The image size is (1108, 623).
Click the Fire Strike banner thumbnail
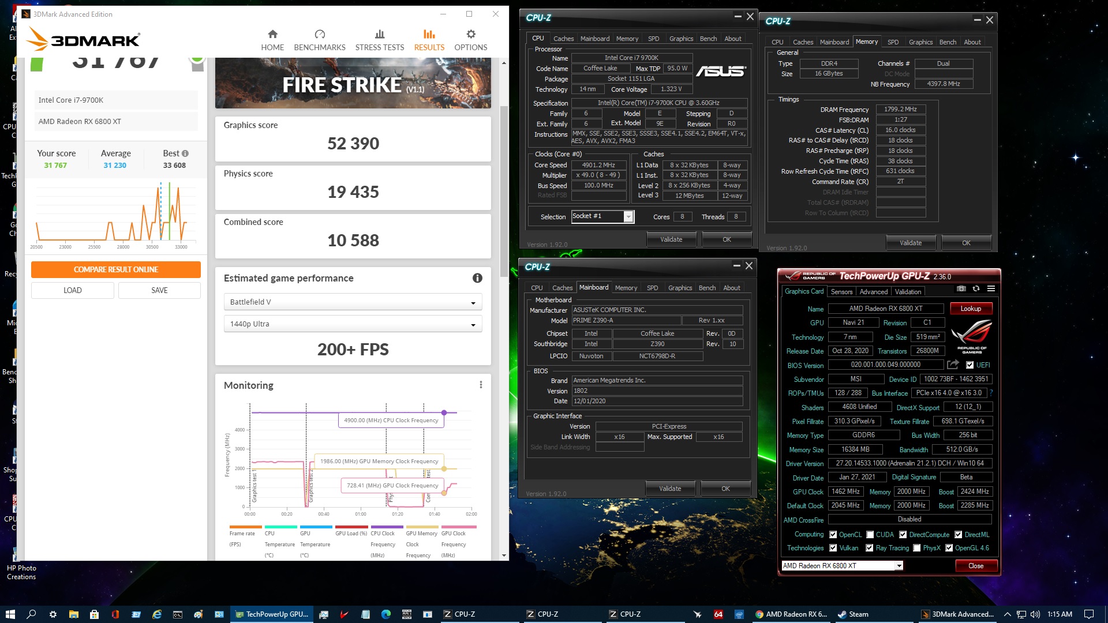pyautogui.click(x=353, y=83)
